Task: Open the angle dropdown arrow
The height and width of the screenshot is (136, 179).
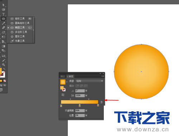Action: [x=86, y=91]
